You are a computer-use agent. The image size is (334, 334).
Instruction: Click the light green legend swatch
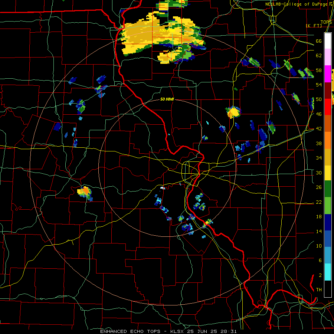328,206
